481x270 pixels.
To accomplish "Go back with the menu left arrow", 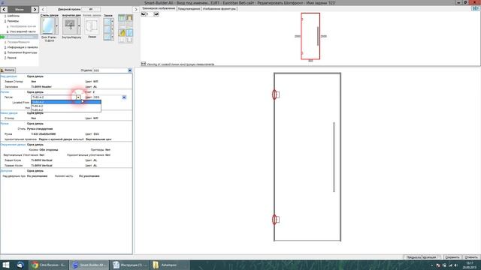I will coord(4,10).
